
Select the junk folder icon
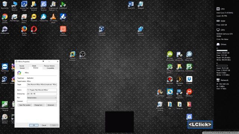coord(189,104)
